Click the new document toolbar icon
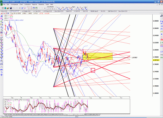The image size is (163, 118). 3,8
